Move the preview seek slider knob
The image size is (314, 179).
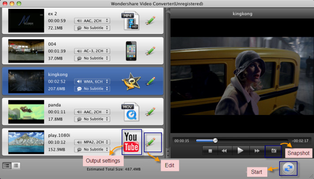click(215, 141)
